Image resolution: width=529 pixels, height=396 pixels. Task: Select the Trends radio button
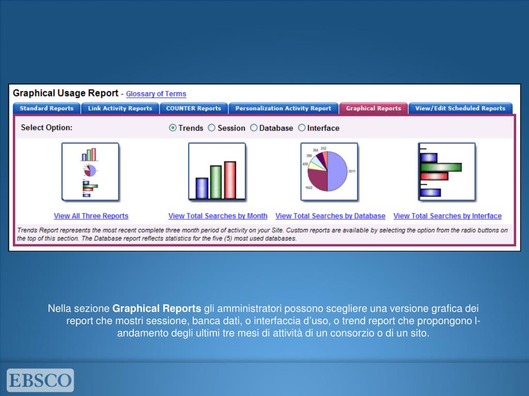coord(173,128)
